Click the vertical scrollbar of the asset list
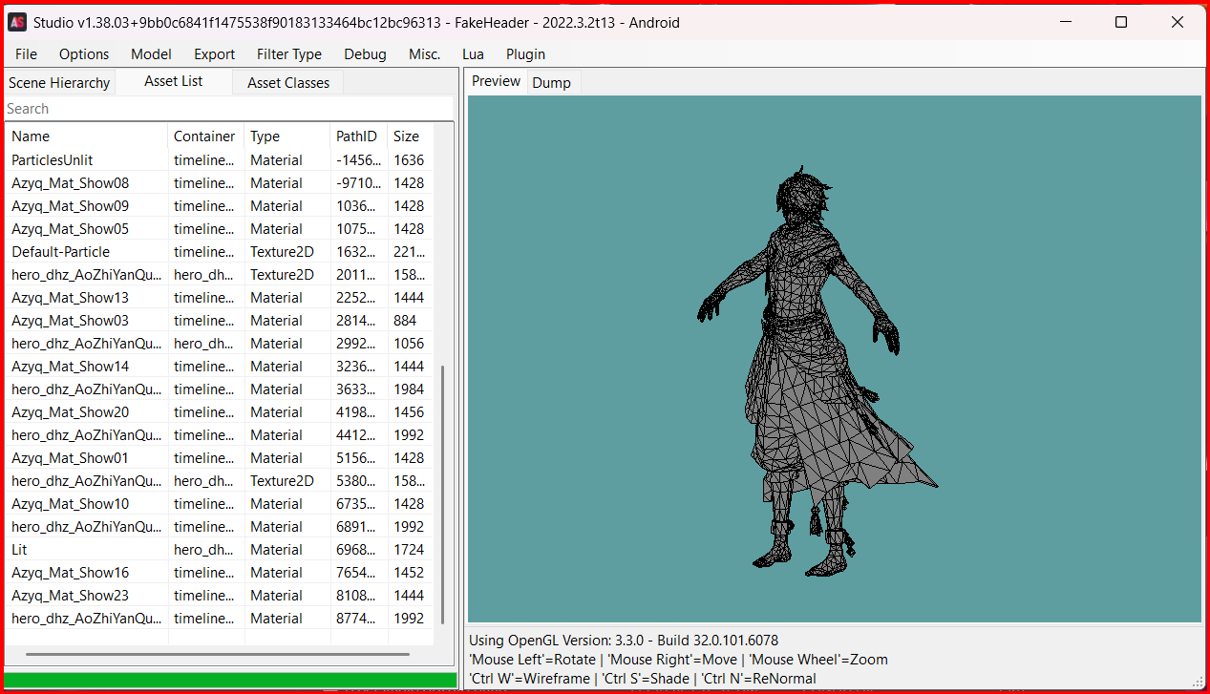The image size is (1210, 694). tap(443, 494)
